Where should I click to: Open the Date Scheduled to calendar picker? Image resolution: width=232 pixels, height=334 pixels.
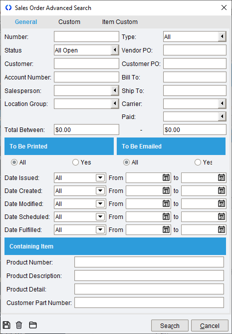(222, 216)
